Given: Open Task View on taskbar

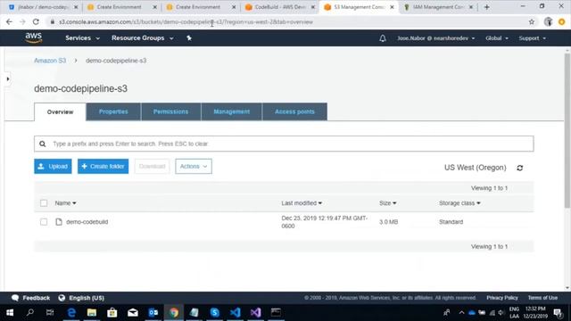Looking at the screenshot, I should [x=50, y=313].
